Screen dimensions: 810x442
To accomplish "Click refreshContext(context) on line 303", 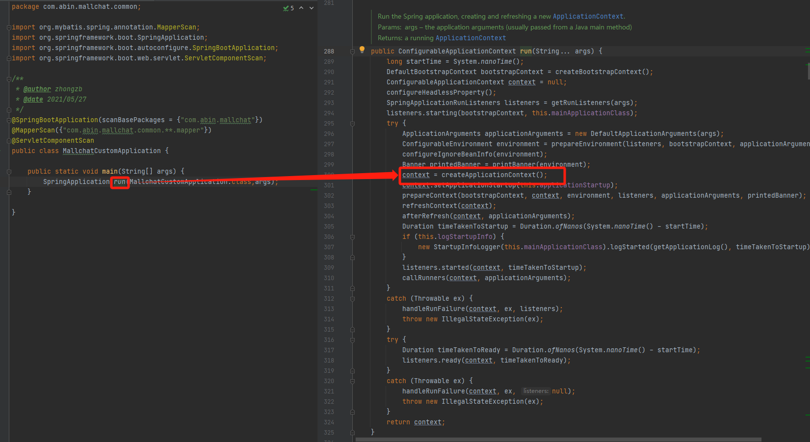I will 447,206.
